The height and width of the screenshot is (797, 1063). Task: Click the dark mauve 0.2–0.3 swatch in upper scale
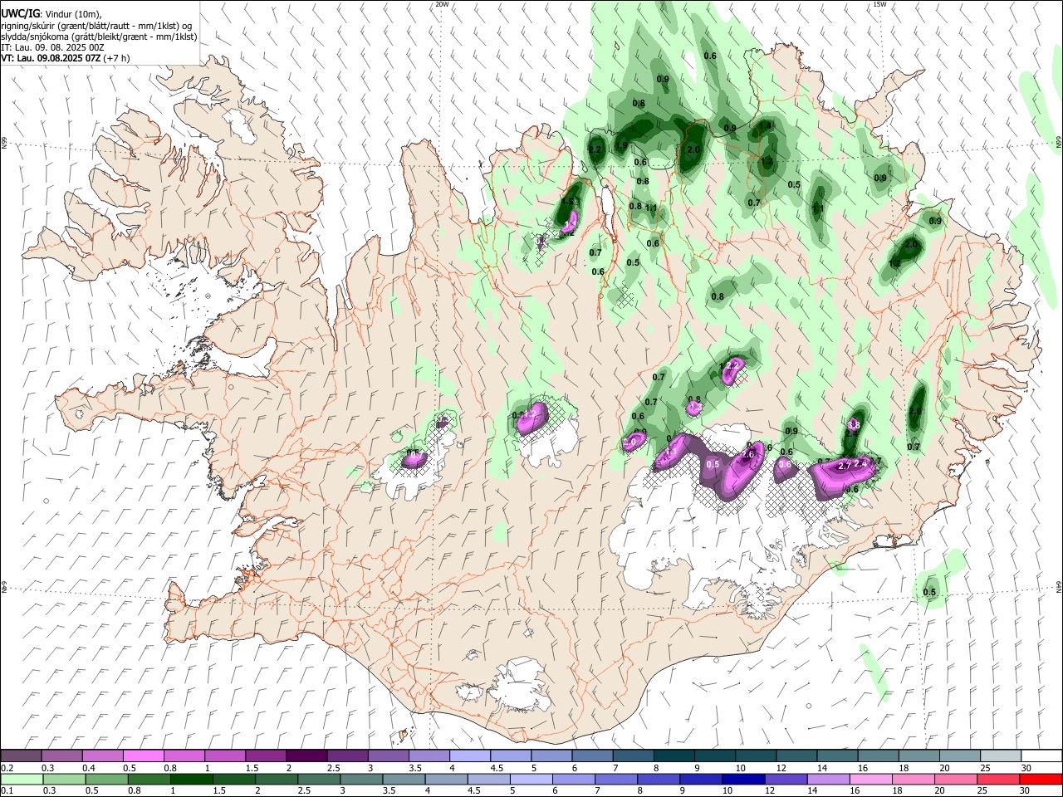(x=21, y=755)
